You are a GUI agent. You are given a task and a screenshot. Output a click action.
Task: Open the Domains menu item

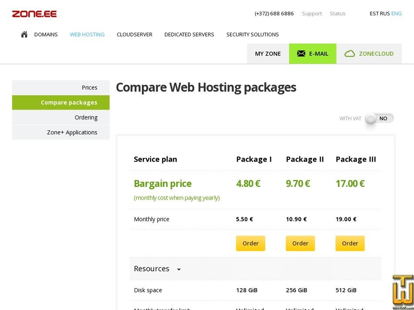tap(46, 34)
